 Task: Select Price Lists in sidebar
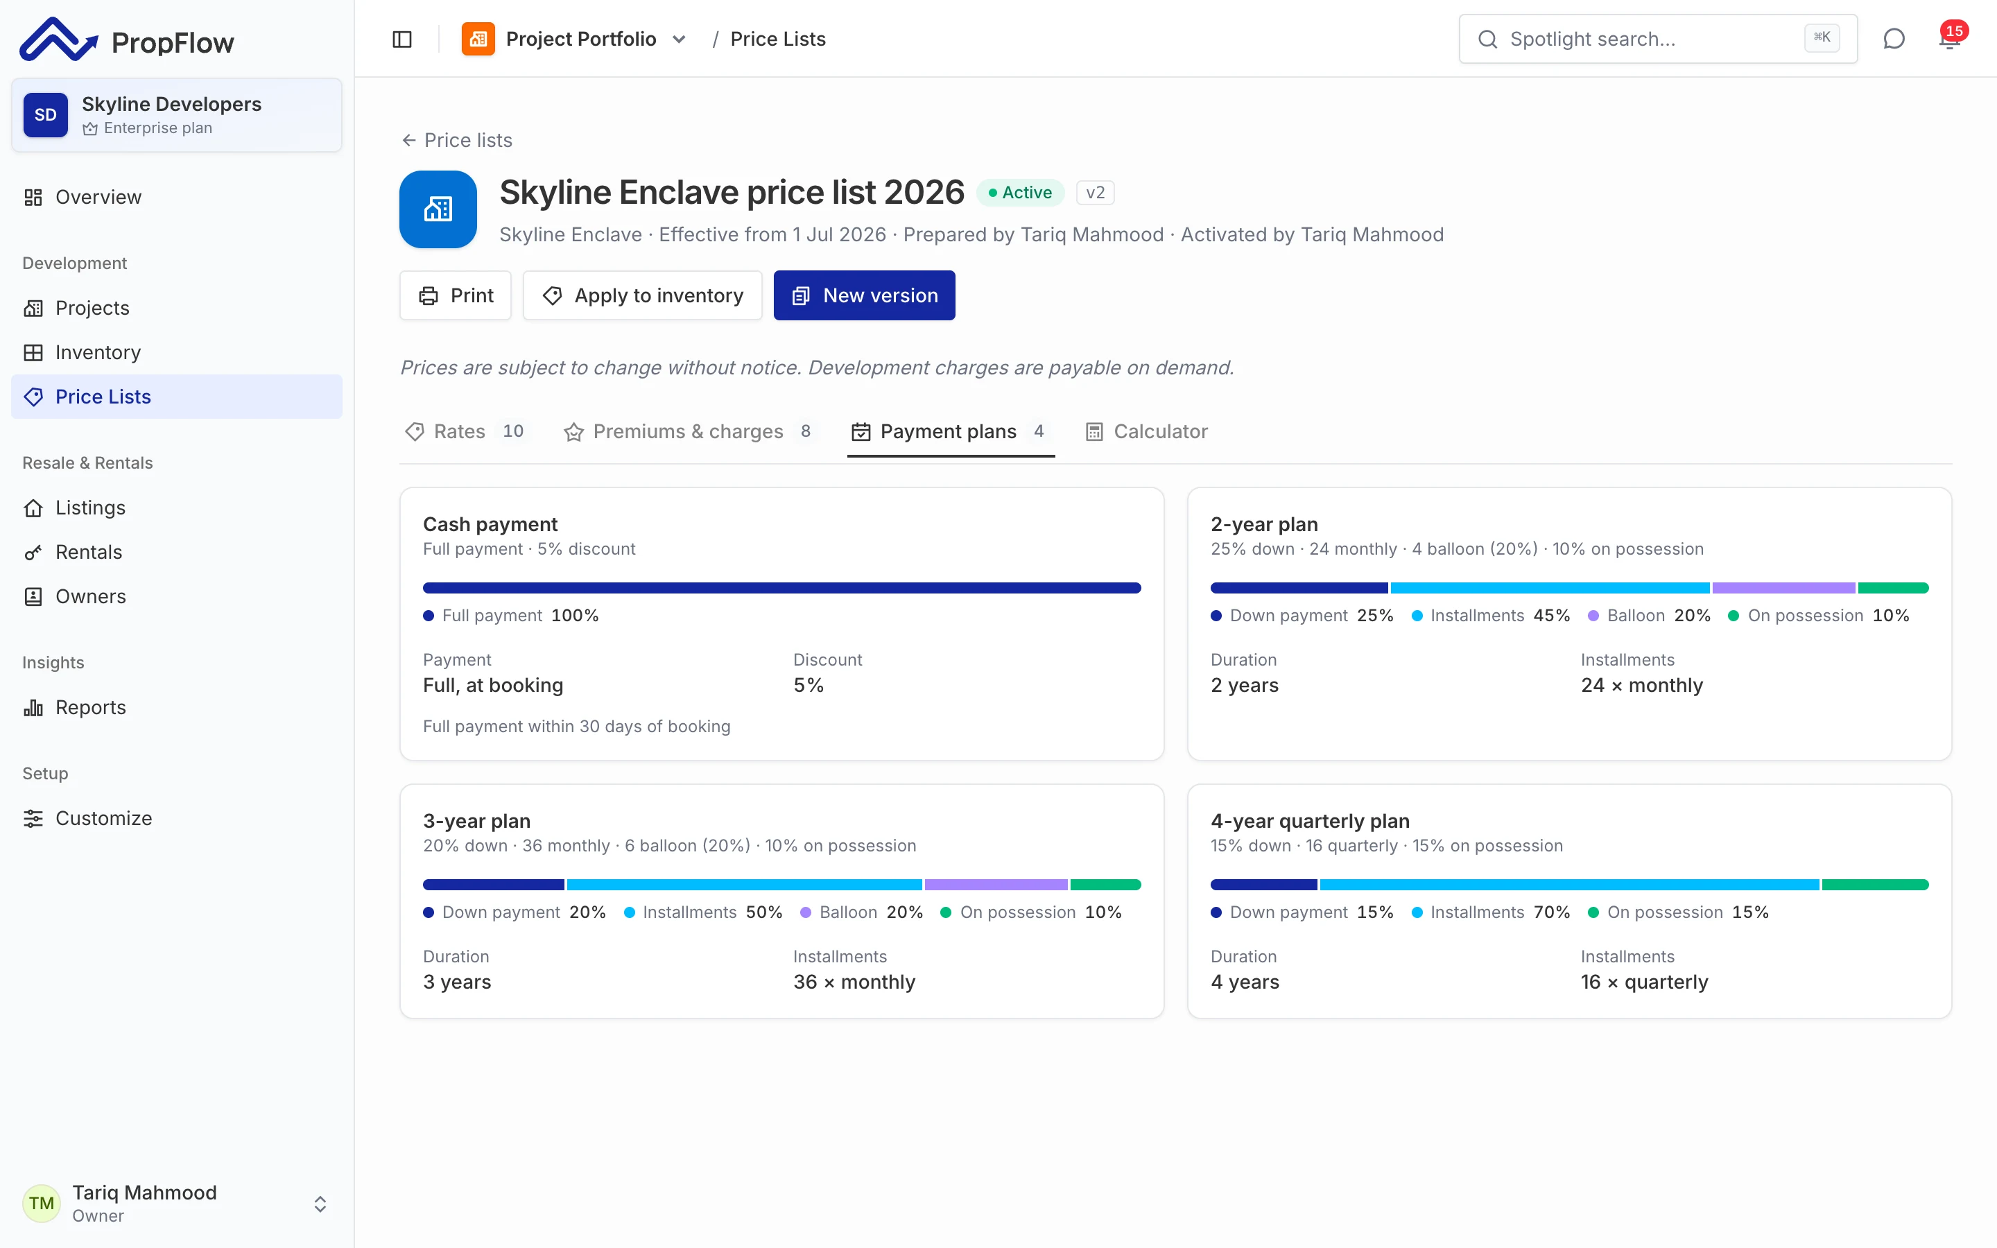pyautogui.click(x=177, y=397)
